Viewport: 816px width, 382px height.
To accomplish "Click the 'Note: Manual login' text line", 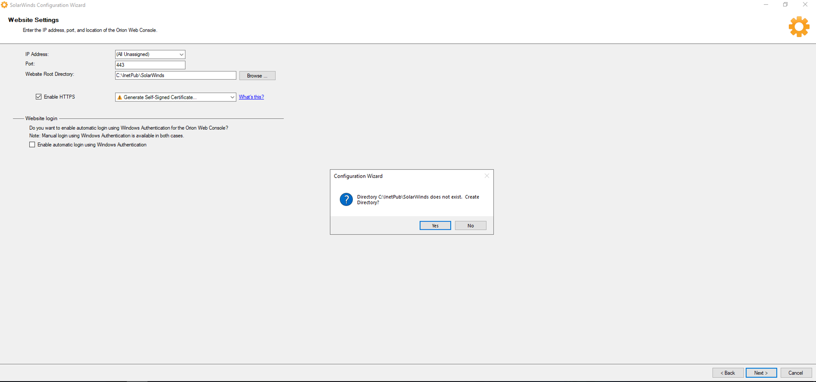I will click(107, 136).
